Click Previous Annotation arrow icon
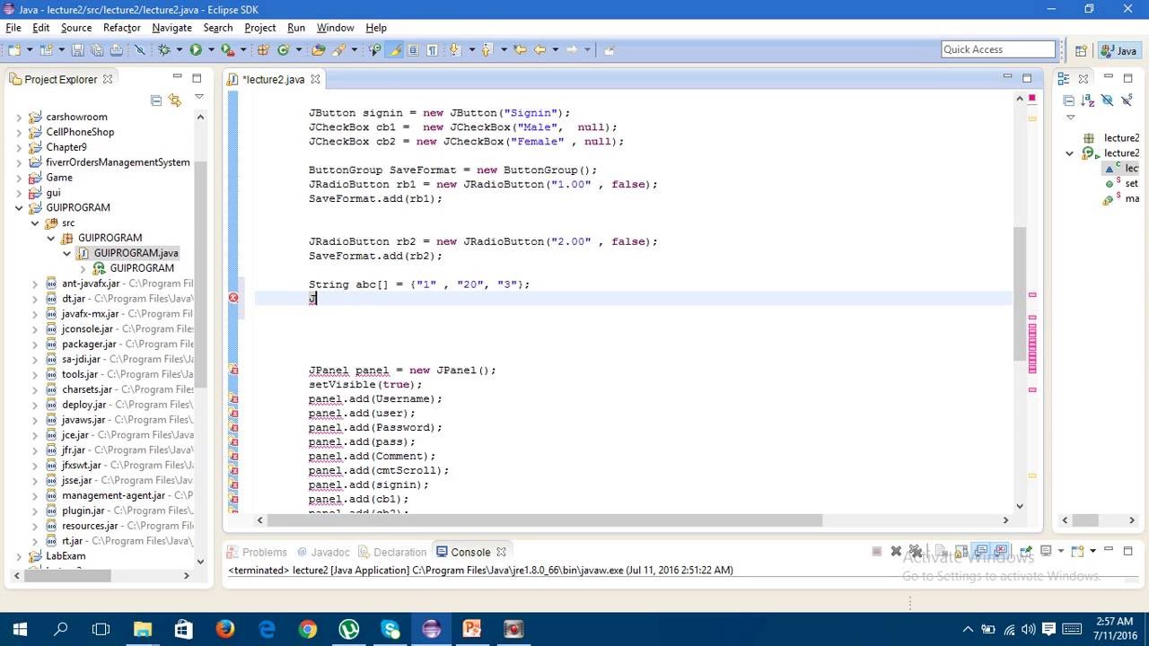The height and width of the screenshot is (646, 1149). pos(486,49)
